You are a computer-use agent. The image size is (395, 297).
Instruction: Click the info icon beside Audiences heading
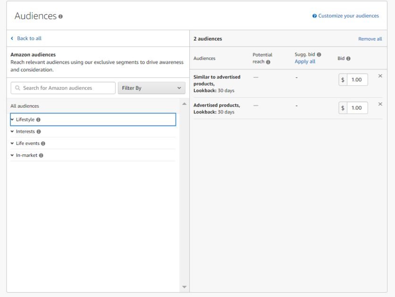(x=60, y=17)
